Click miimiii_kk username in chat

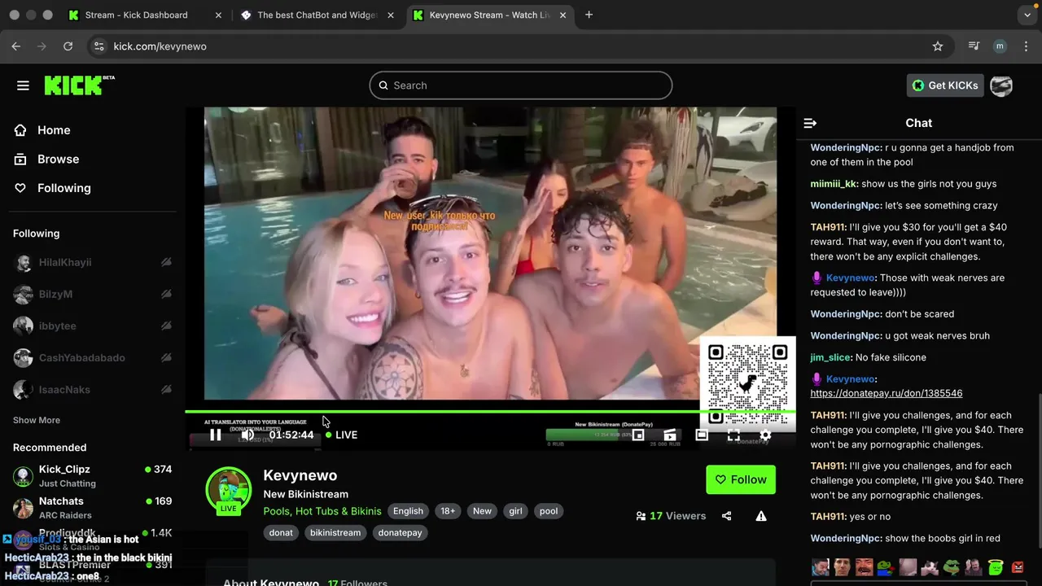pyautogui.click(x=834, y=184)
